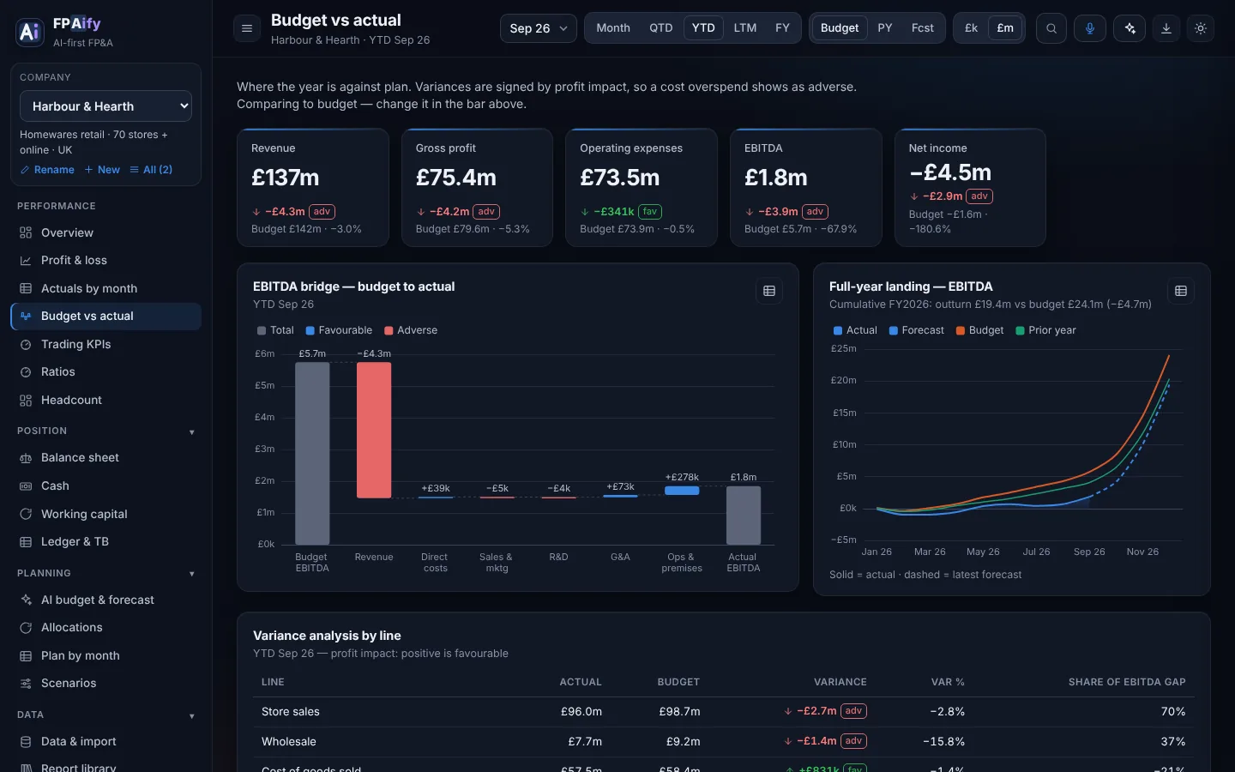Compare against PY prior year
This screenshot has width=1235, height=772.
pos(885,28)
